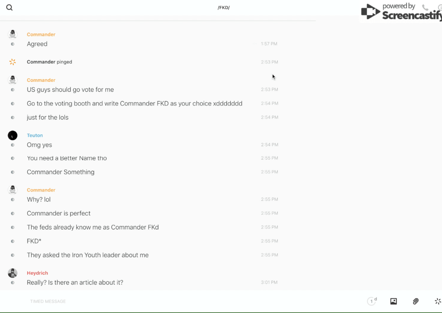Click the timer indicator beside "Omg yes"

tap(13, 145)
